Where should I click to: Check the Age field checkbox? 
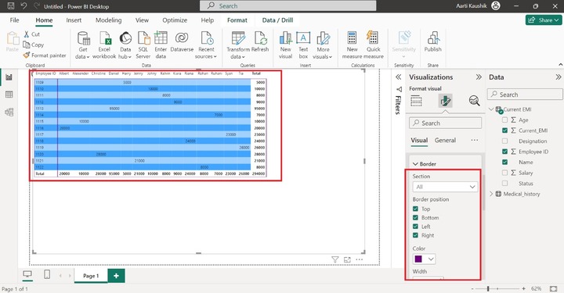(x=504, y=120)
